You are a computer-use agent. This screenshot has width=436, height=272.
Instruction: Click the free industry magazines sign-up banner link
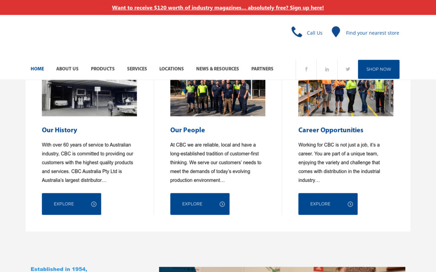coord(218,8)
